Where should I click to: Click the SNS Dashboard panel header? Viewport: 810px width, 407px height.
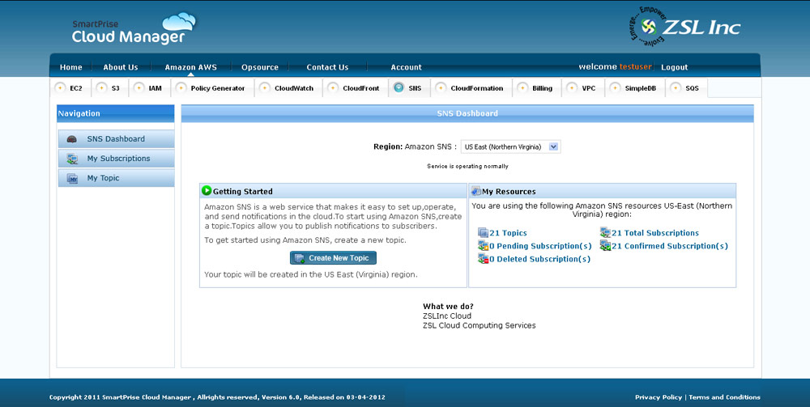pos(467,113)
